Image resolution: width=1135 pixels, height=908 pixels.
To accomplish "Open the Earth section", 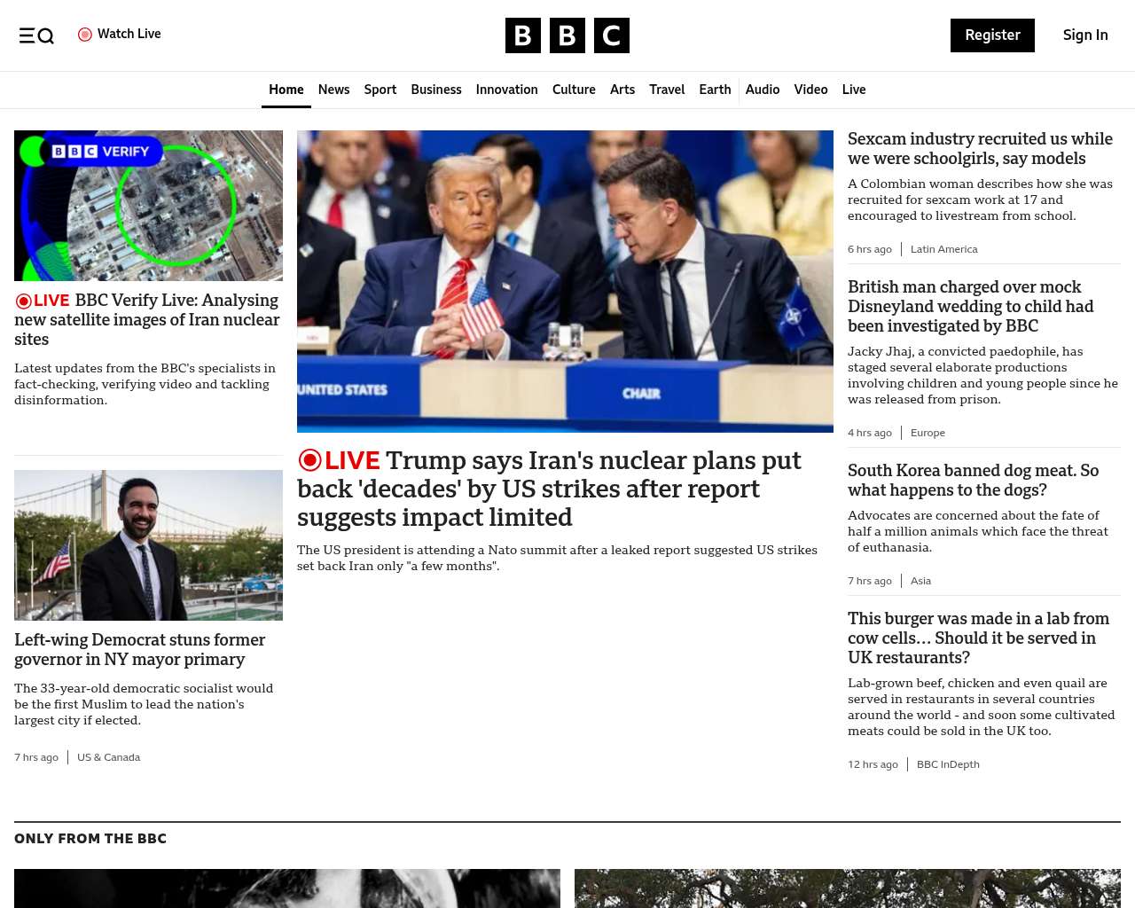I will click(x=715, y=90).
